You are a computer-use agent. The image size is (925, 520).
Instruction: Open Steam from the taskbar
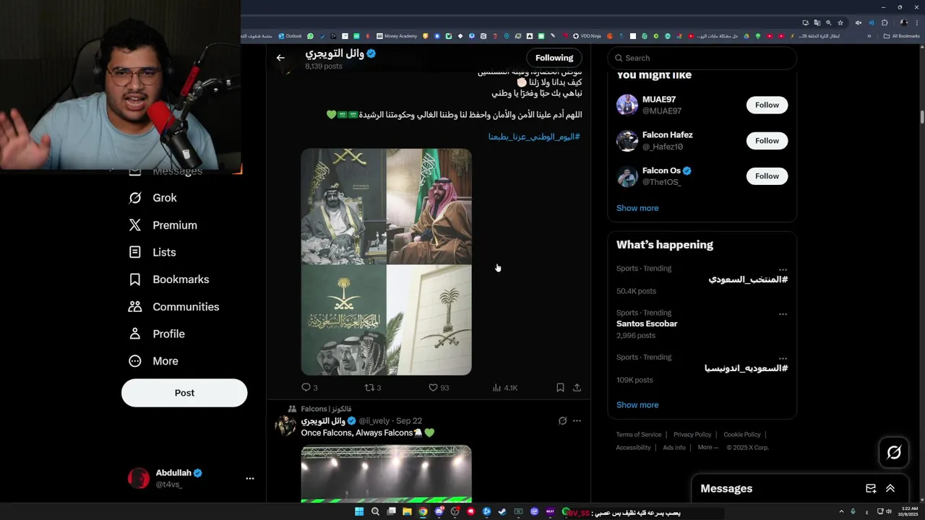tap(502, 512)
